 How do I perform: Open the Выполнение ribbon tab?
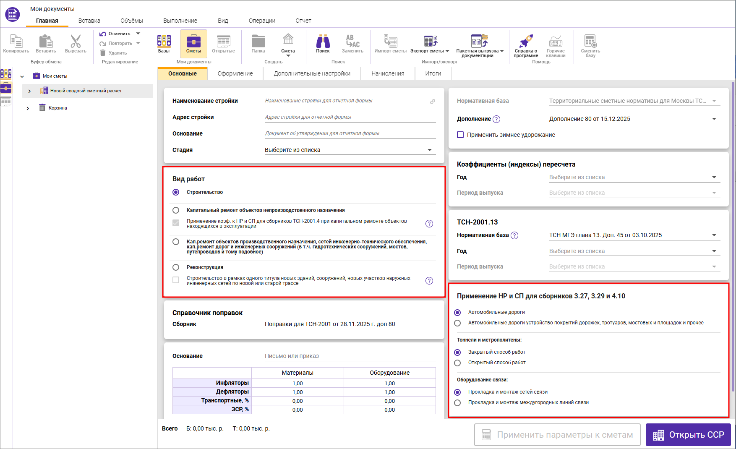[x=180, y=21]
